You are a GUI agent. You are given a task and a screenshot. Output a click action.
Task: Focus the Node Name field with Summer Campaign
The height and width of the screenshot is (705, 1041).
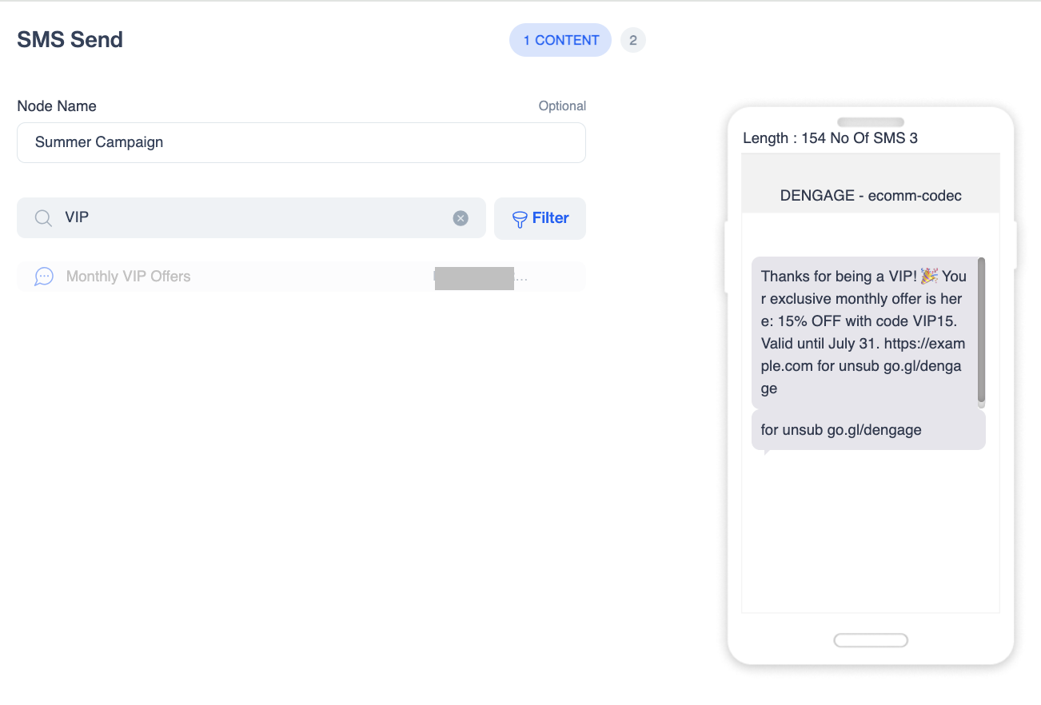[301, 142]
